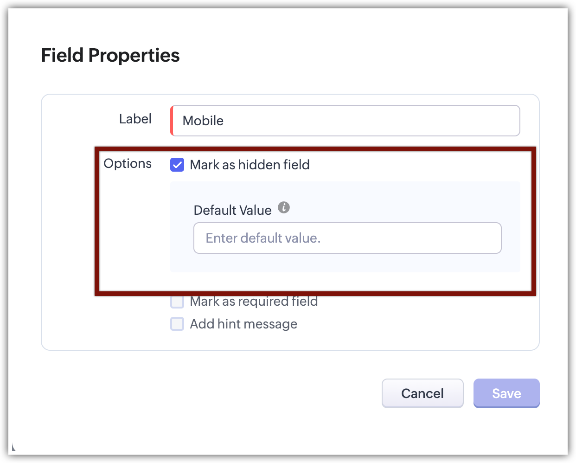Click the small corner mark at bottom-left
576x463 pixels.
pos(13,448)
